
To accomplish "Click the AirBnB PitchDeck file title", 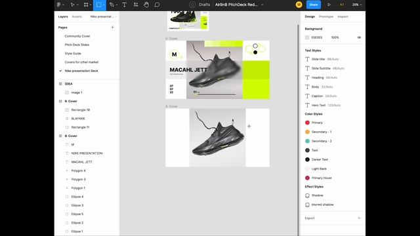I will (236, 5).
